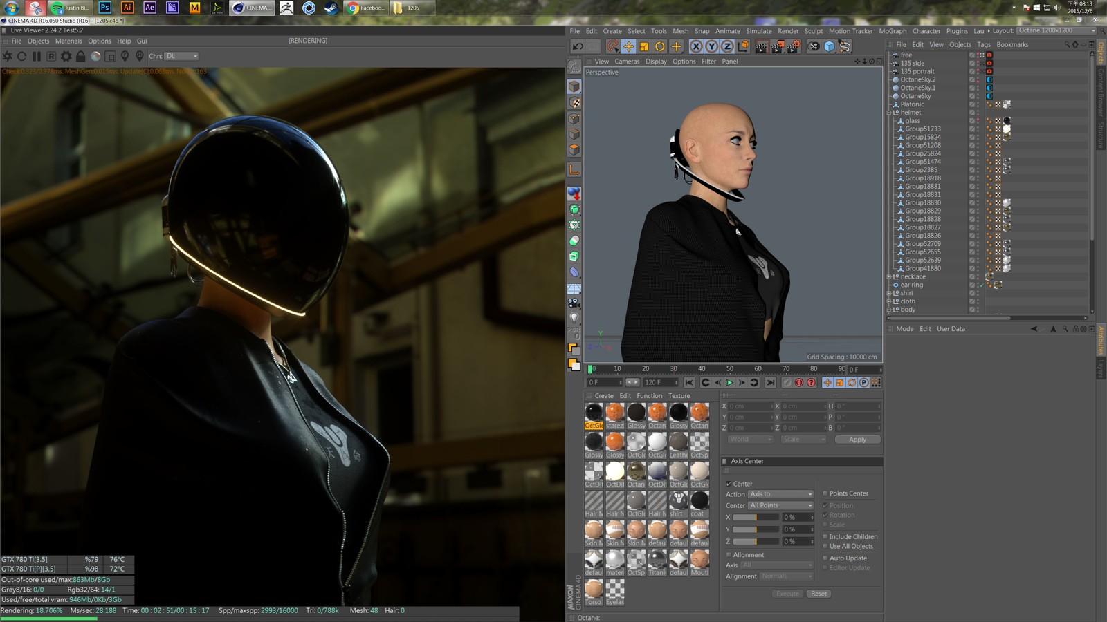Open Objects menu in Live Viewer
Image resolution: width=1107 pixels, height=622 pixels.
point(38,41)
